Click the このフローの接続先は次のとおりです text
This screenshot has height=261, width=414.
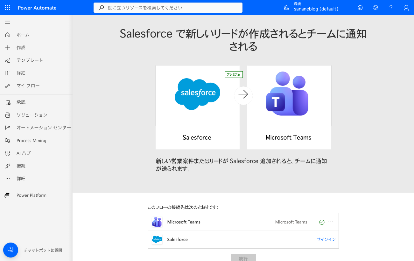183,207
